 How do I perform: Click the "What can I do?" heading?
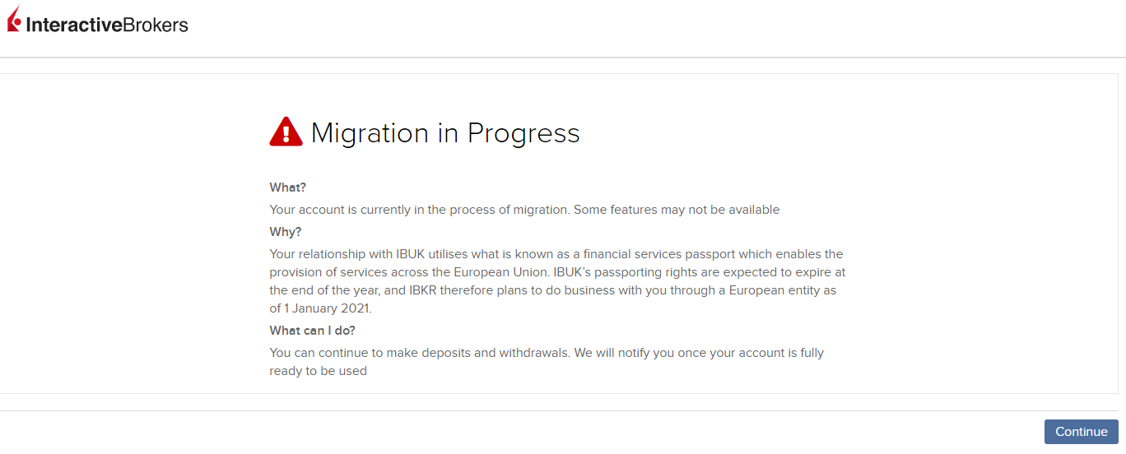pos(312,331)
